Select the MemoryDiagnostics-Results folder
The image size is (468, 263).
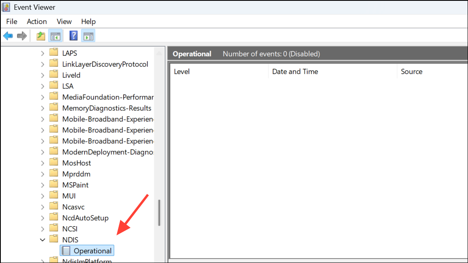[x=107, y=108]
